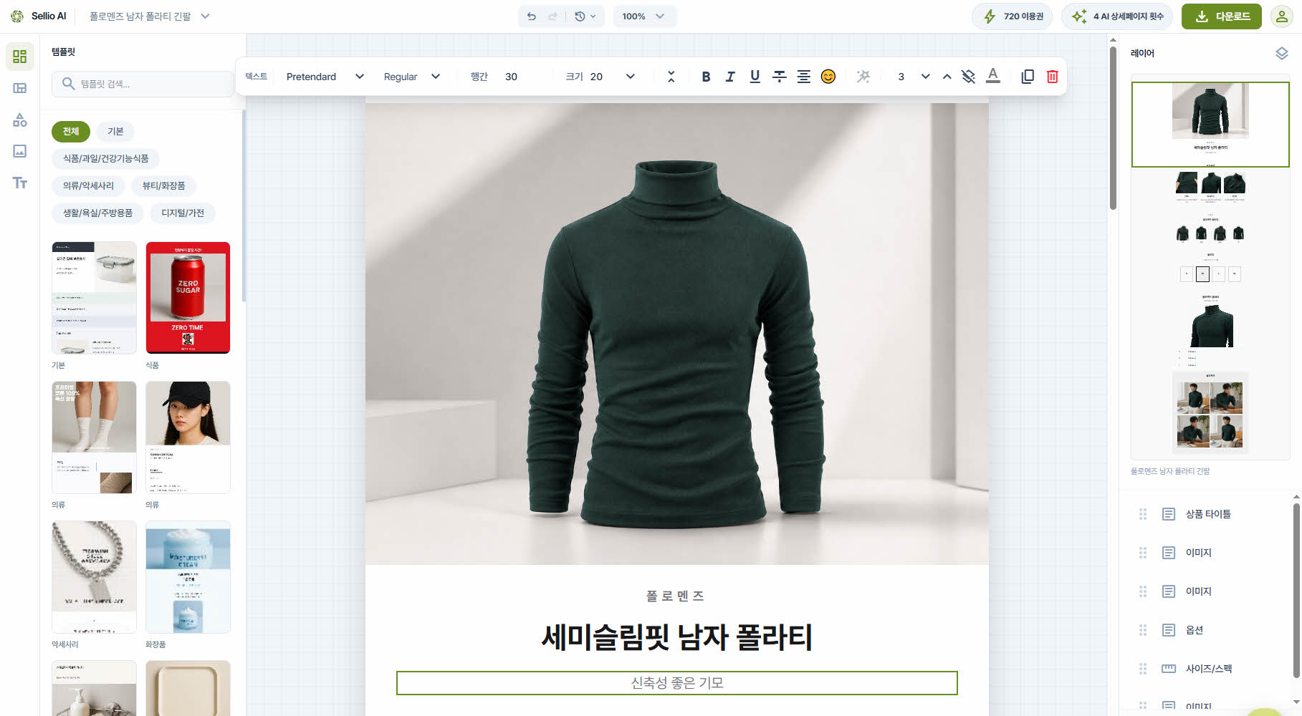The image size is (1302, 716).
Task: Click the redo arrow
Action: tap(552, 16)
